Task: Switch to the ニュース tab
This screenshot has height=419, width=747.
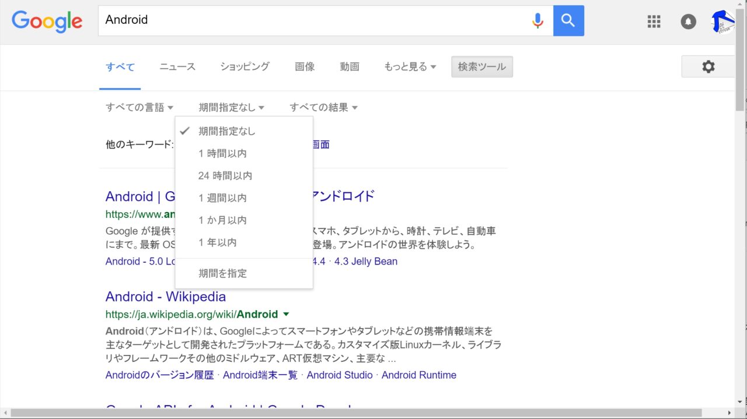Action: (177, 67)
